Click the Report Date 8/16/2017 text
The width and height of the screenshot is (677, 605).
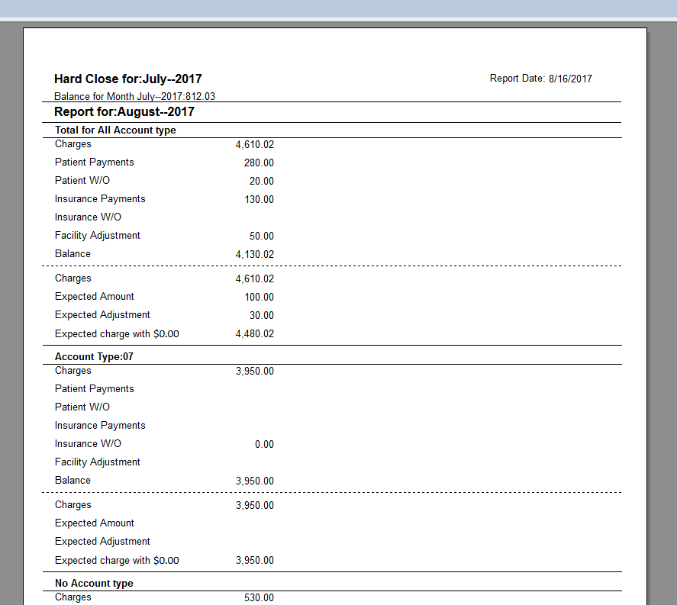click(540, 79)
